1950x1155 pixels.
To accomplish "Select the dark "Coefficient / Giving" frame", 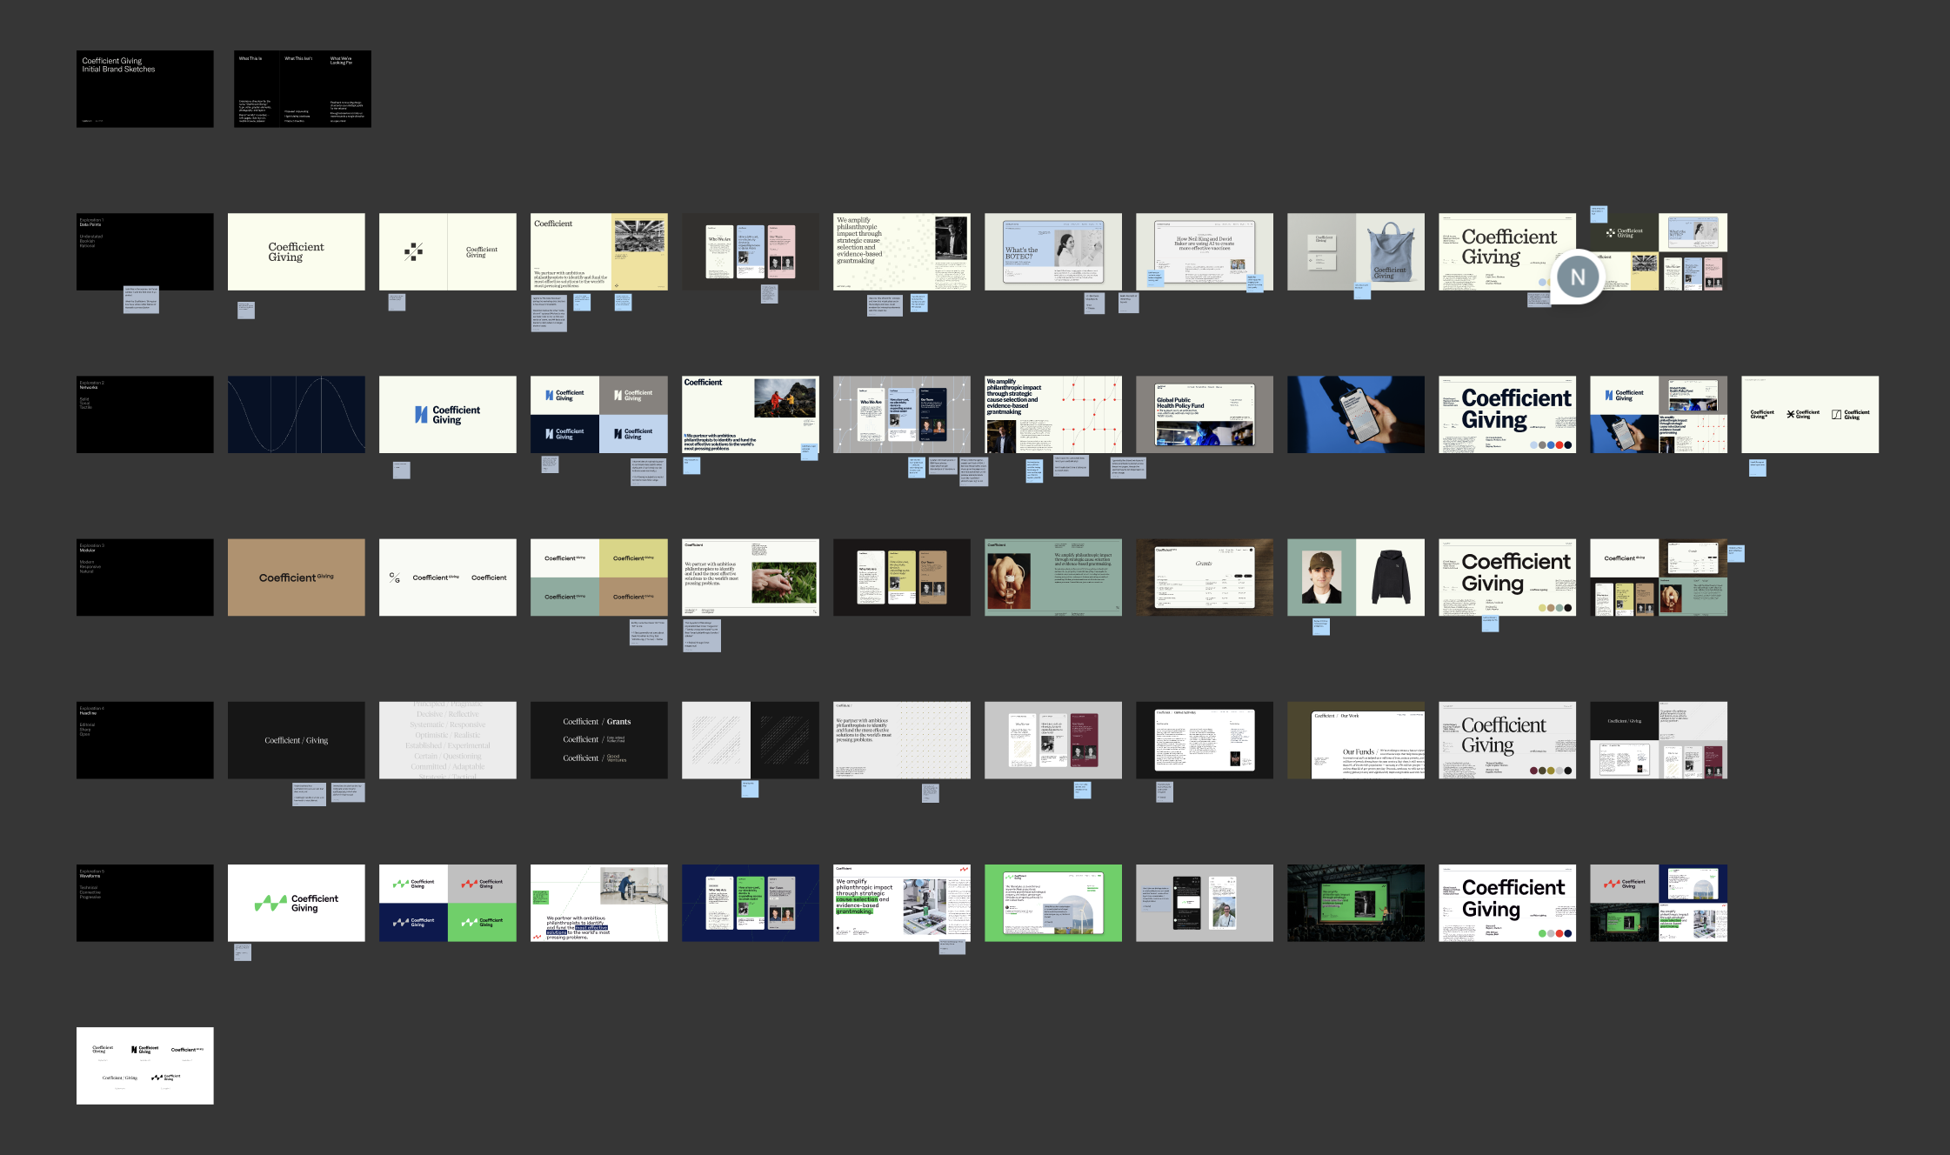I will tap(296, 740).
